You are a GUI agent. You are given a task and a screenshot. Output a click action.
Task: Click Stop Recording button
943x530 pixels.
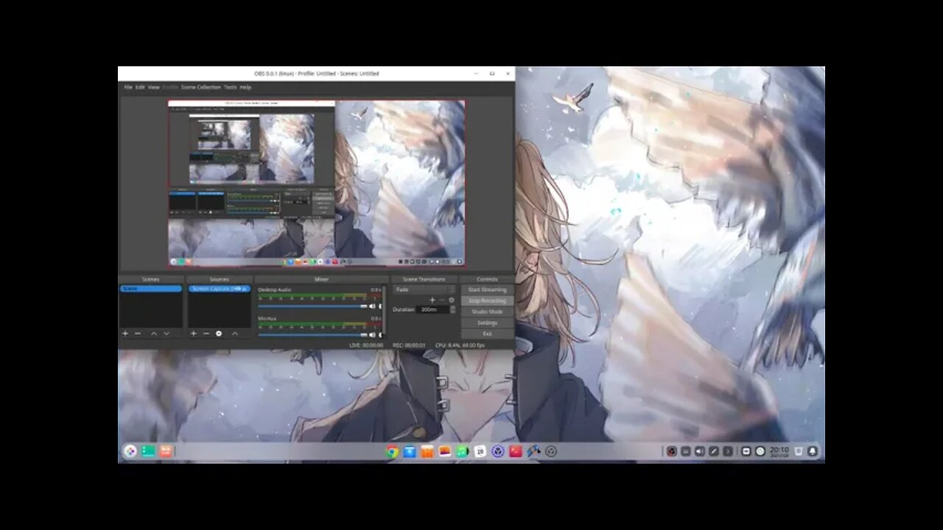[487, 300]
